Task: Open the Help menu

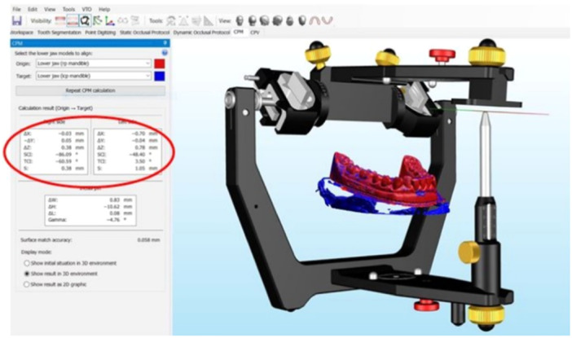Action: (104, 9)
